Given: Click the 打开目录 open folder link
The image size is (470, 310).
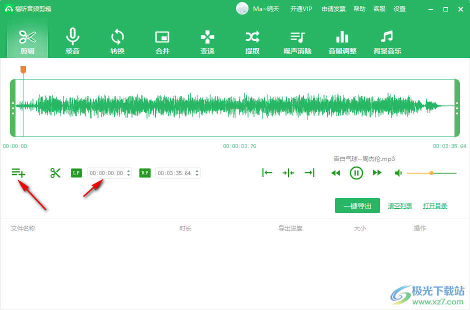Looking at the screenshot, I should click(435, 206).
